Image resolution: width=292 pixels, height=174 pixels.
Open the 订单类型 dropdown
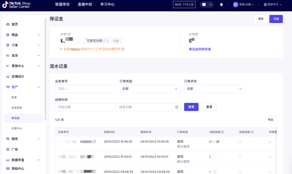150,89
